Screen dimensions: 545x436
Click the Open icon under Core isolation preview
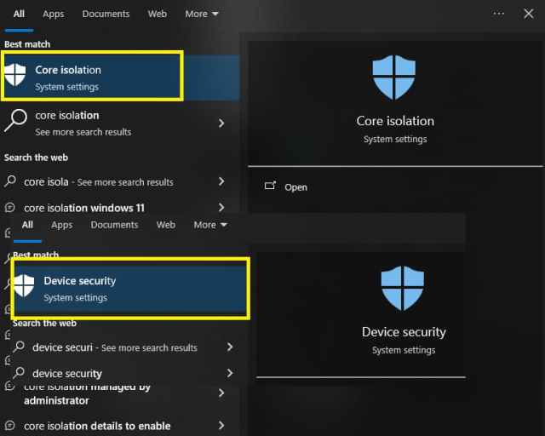click(270, 186)
